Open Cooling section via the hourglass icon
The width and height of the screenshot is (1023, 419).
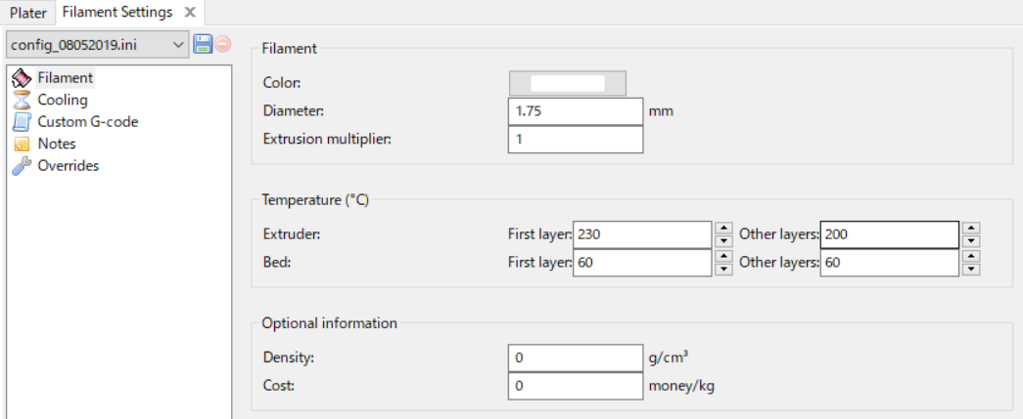click(22, 101)
